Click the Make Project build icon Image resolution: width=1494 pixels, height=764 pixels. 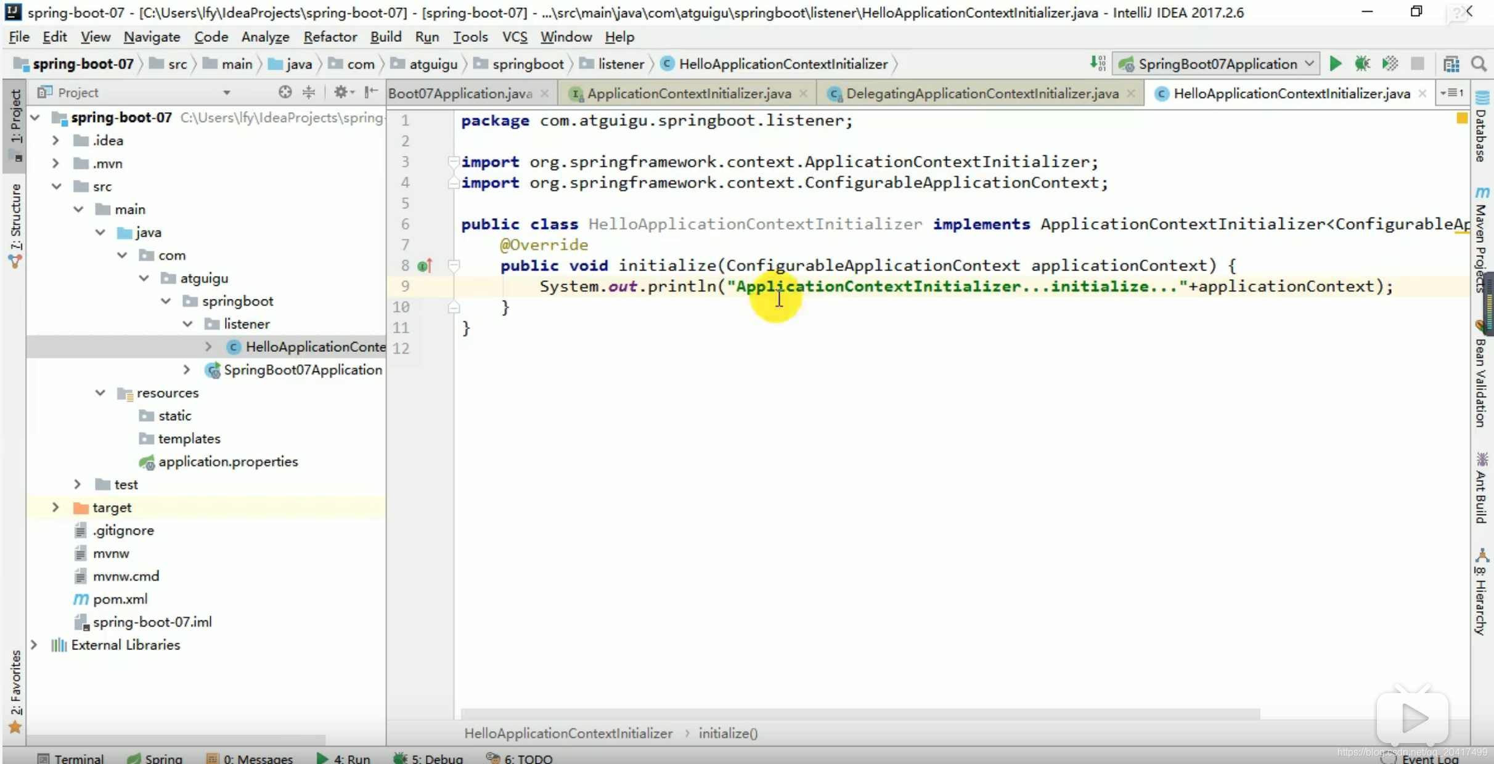1098,63
